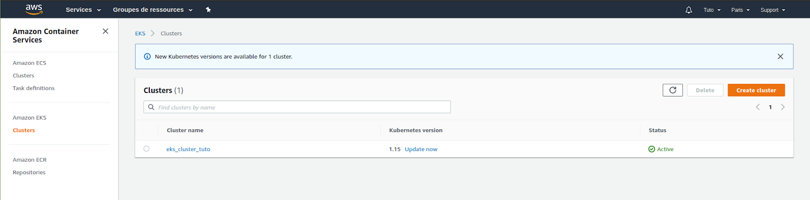Focus the Find clusters by name field
This screenshot has height=200, width=810.
click(297, 107)
